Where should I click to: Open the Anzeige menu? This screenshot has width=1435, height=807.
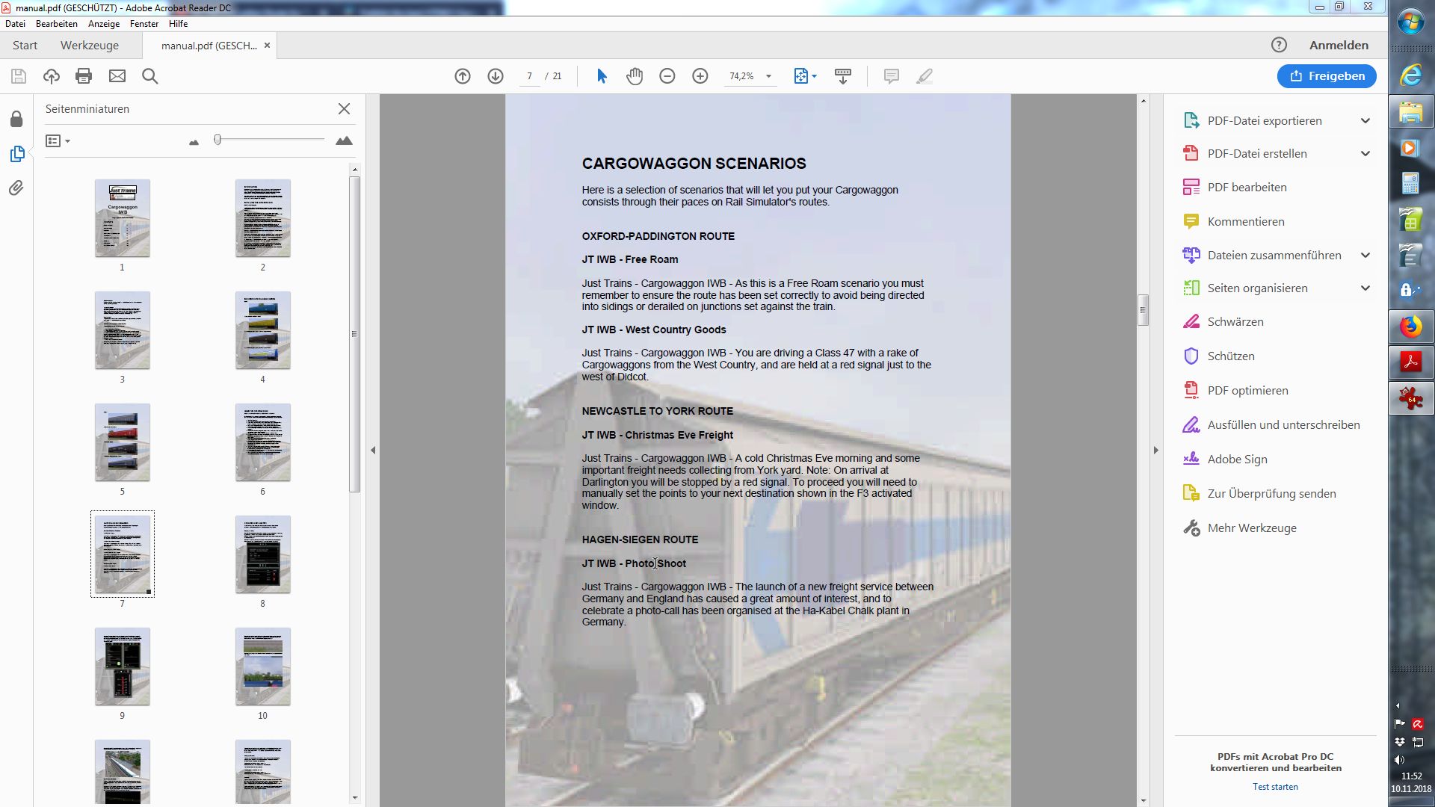(104, 24)
